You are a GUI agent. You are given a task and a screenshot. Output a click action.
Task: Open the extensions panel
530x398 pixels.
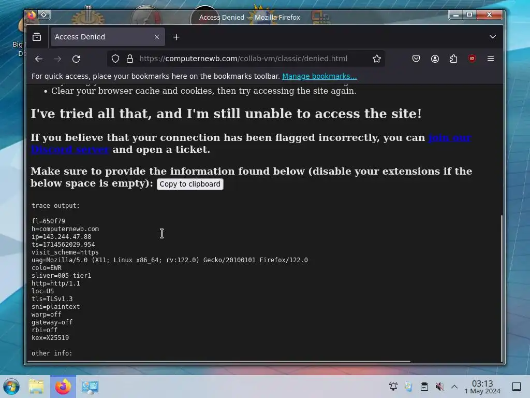[453, 59]
